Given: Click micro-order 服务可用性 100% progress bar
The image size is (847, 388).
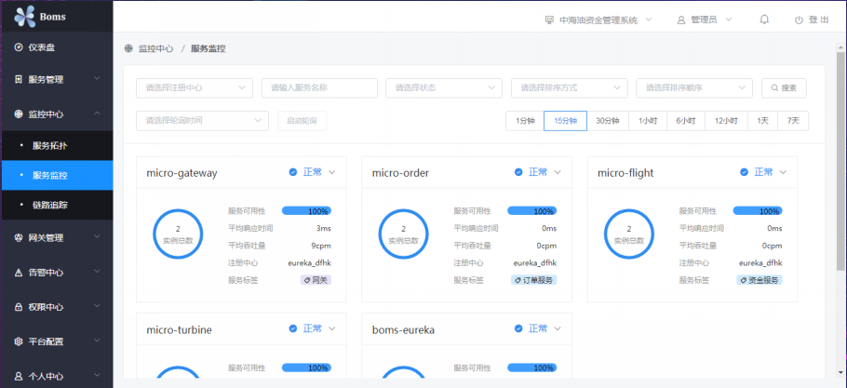Looking at the screenshot, I should [532, 211].
